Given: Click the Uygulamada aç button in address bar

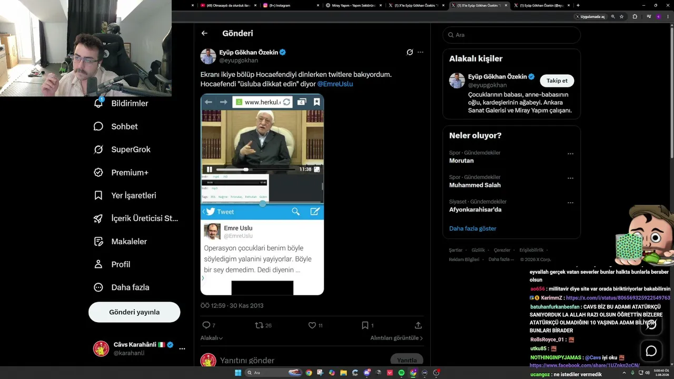Looking at the screenshot, I should 590,17.
